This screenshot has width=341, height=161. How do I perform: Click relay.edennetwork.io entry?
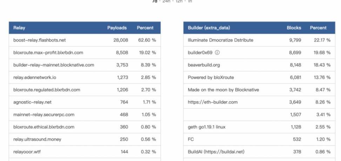pyautogui.click(x=35, y=77)
